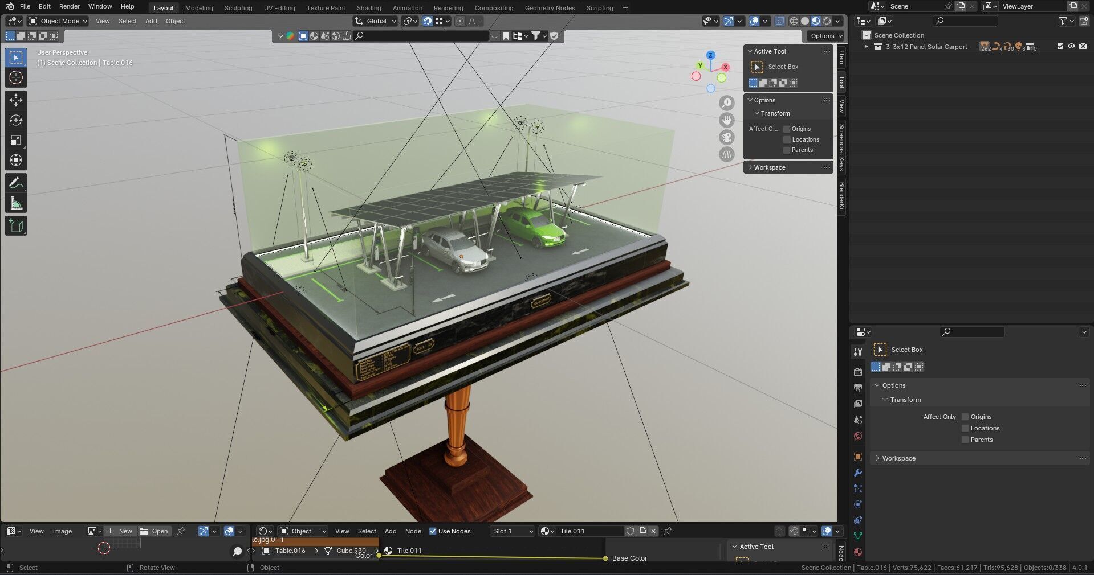Image resolution: width=1094 pixels, height=575 pixels.
Task: Click Open image button in image editor
Action: [154, 531]
